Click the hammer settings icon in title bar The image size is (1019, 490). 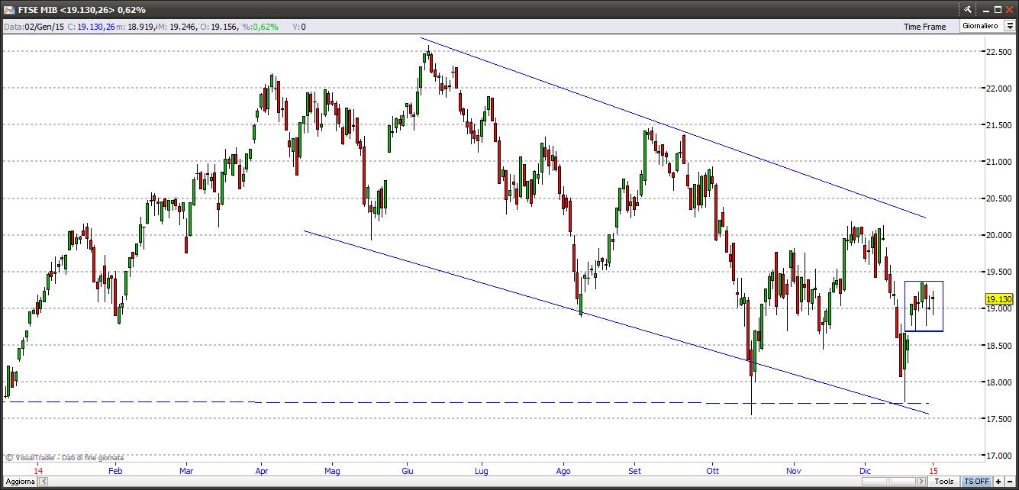[x=968, y=9]
